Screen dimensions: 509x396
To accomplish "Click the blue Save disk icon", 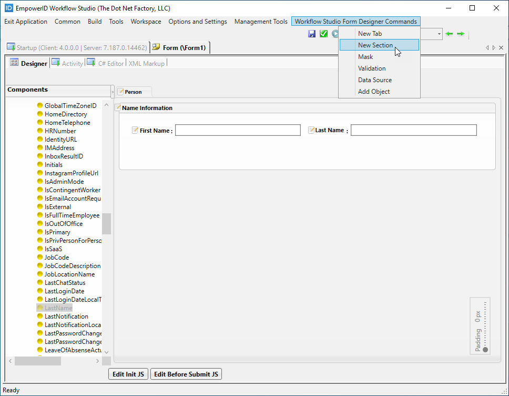I will pos(312,34).
